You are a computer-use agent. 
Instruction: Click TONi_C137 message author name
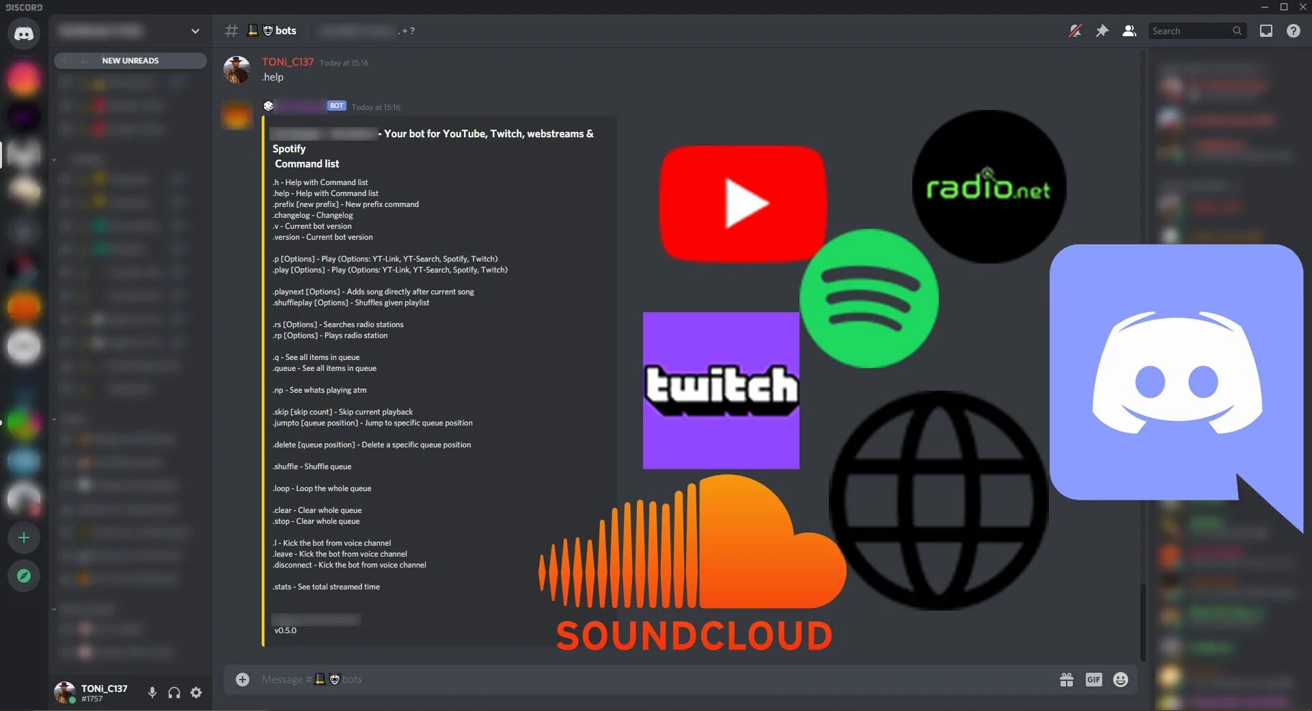288,62
